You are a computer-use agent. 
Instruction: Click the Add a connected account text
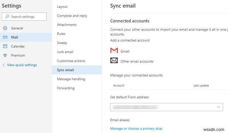pyautogui.click(x=130, y=40)
